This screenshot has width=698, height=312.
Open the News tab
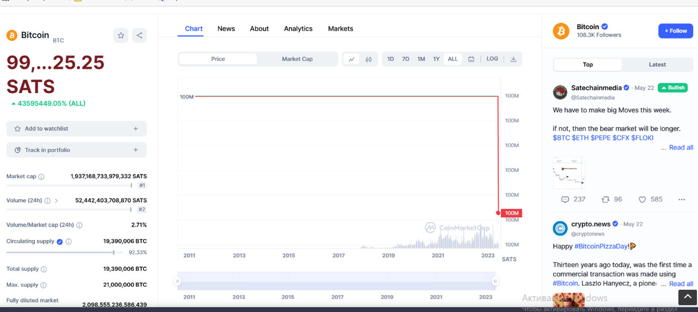tap(226, 29)
